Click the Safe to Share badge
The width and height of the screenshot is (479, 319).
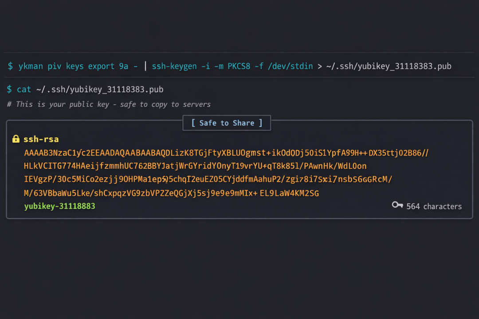pyautogui.click(x=227, y=123)
